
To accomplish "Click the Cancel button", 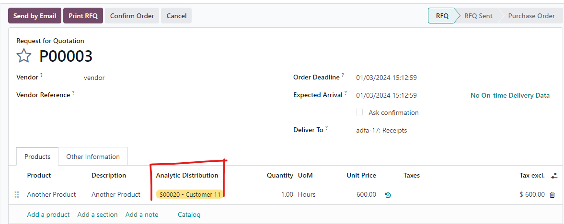I will 176,16.
